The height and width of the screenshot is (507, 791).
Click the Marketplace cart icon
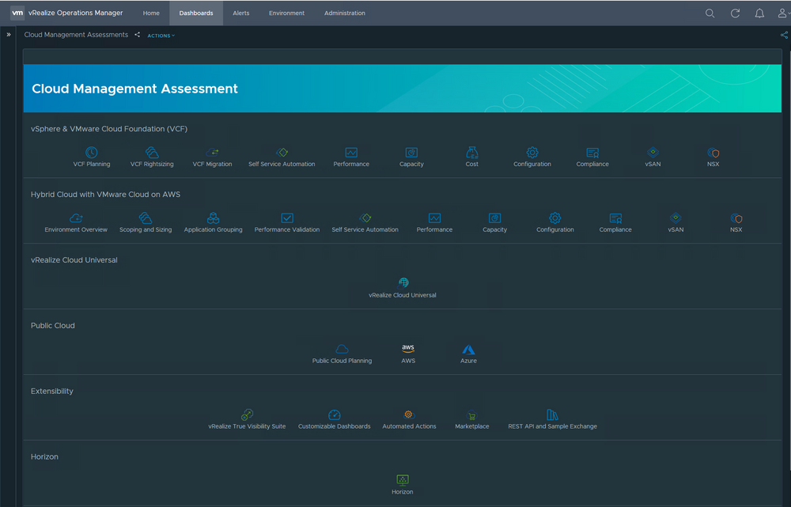472,415
